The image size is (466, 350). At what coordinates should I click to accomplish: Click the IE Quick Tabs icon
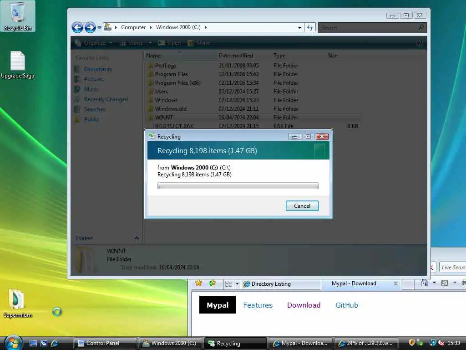pos(228,283)
